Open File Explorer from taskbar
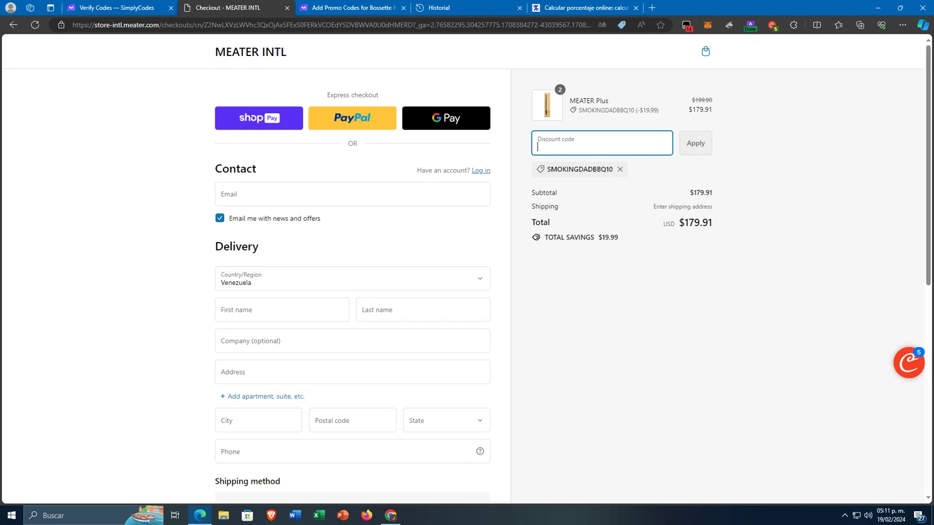 (x=224, y=515)
